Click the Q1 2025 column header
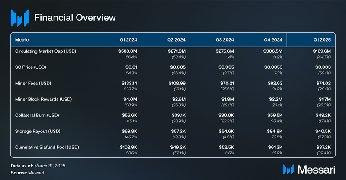Screen dimensions: 346x180 tap(322, 40)
